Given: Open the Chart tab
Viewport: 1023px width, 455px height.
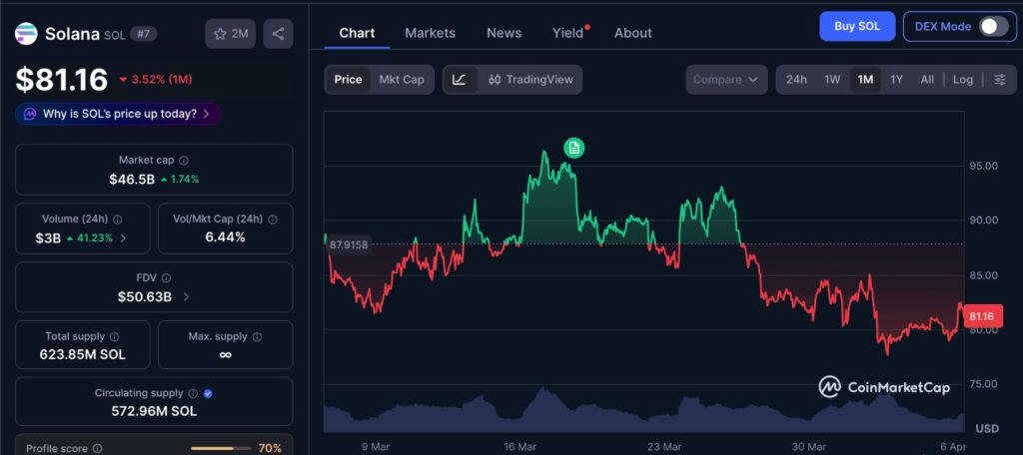Looking at the screenshot, I should click(357, 33).
